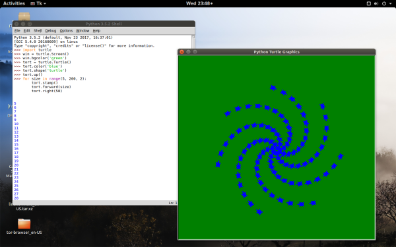The width and height of the screenshot is (396, 247).
Task: Maximize the Python Turtle Graphics window
Action: (195, 52)
